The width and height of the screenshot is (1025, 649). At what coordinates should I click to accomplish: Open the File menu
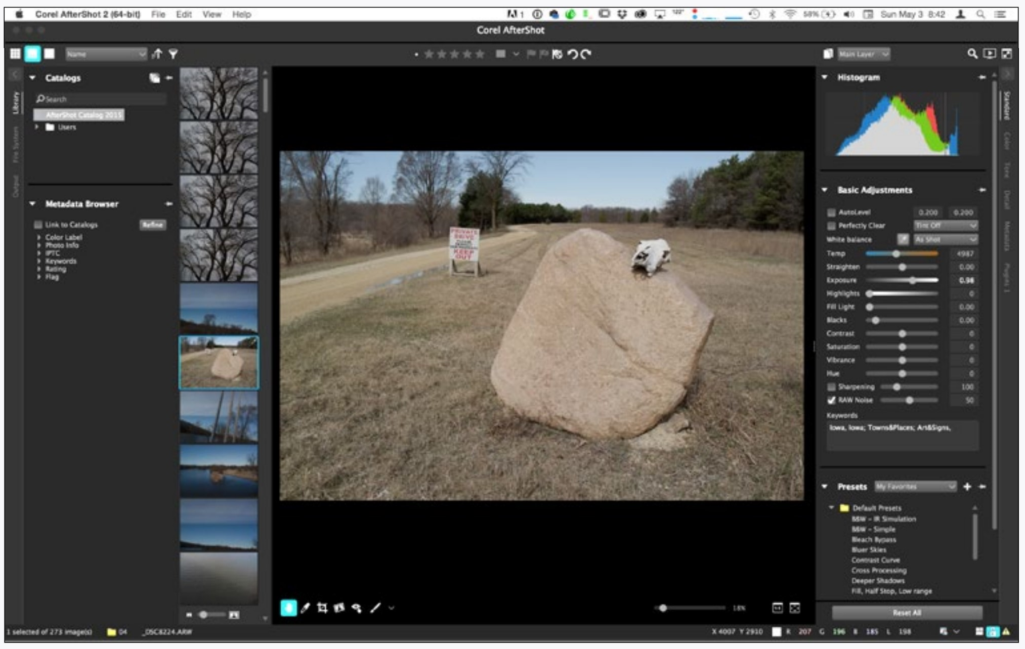158,14
